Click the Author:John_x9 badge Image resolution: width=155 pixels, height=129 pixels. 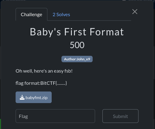[77, 59]
